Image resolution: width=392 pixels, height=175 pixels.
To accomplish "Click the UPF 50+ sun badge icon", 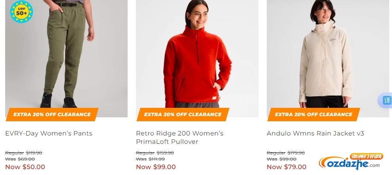I will coord(21,11).
